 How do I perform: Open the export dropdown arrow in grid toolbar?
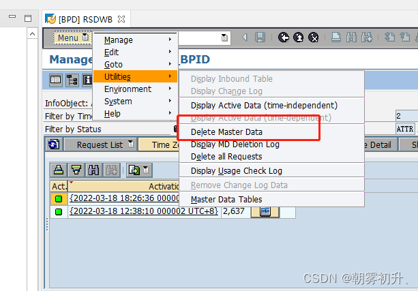coord(146,170)
